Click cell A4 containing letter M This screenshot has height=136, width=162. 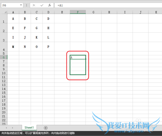13,47
